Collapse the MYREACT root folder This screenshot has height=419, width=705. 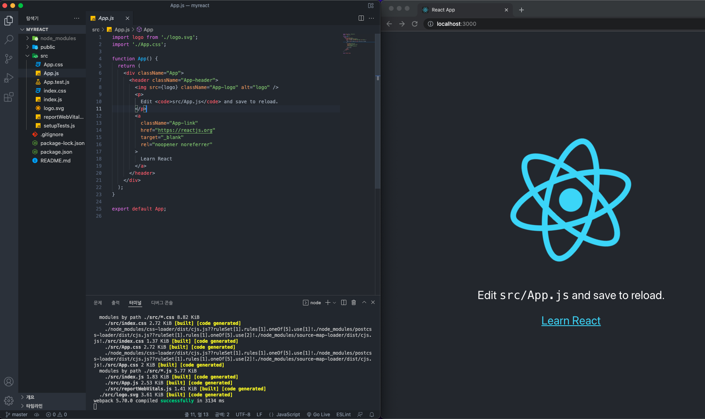pyautogui.click(x=52, y=29)
